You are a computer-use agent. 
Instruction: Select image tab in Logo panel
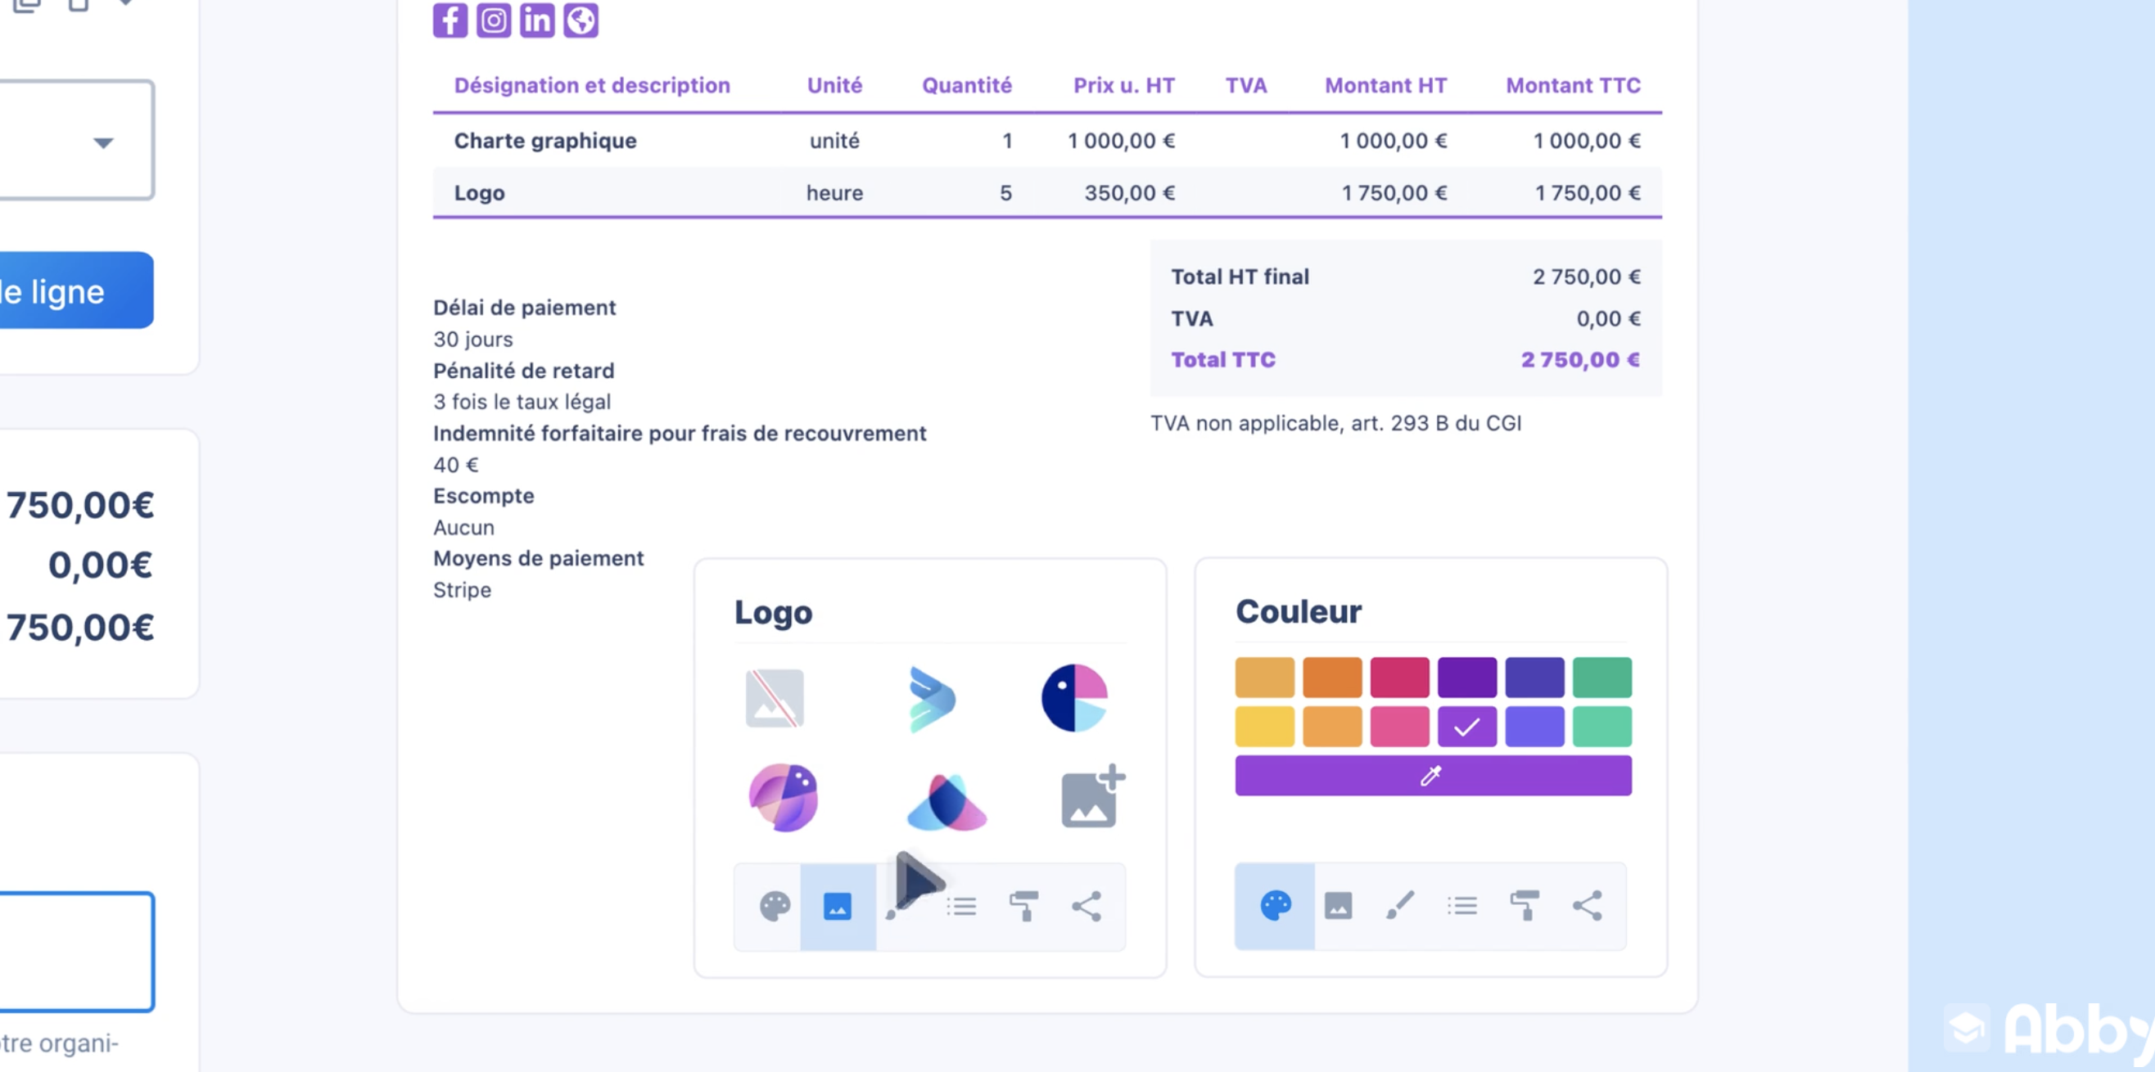pyautogui.click(x=838, y=906)
